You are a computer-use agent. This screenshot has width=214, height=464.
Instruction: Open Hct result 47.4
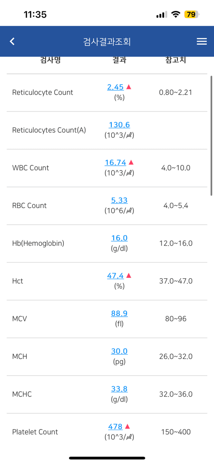115,276
